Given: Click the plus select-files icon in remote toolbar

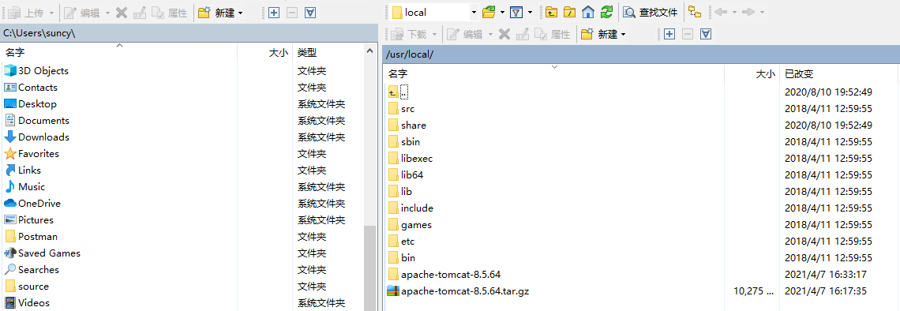Looking at the screenshot, I should coord(669,35).
